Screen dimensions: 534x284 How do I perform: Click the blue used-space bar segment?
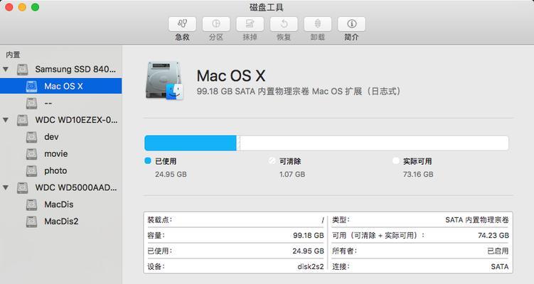(x=191, y=143)
